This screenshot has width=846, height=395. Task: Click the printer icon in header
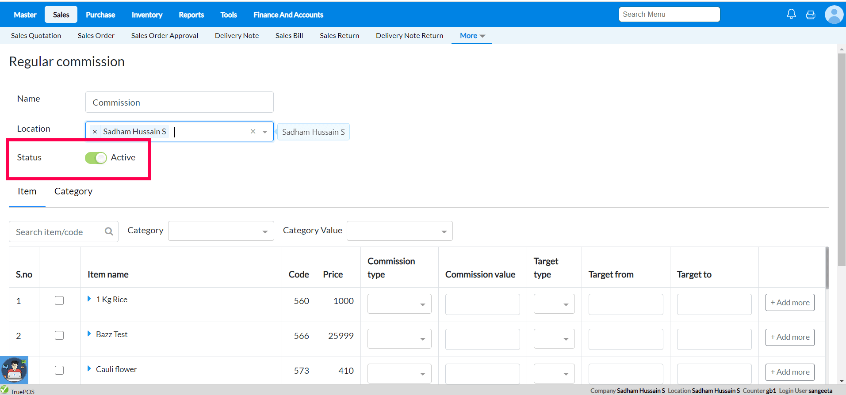coord(811,15)
